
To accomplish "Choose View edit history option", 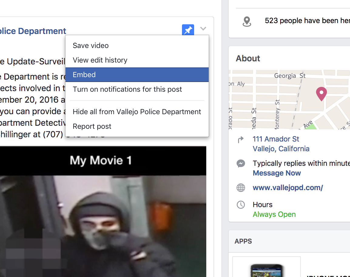I will click(100, 60).
